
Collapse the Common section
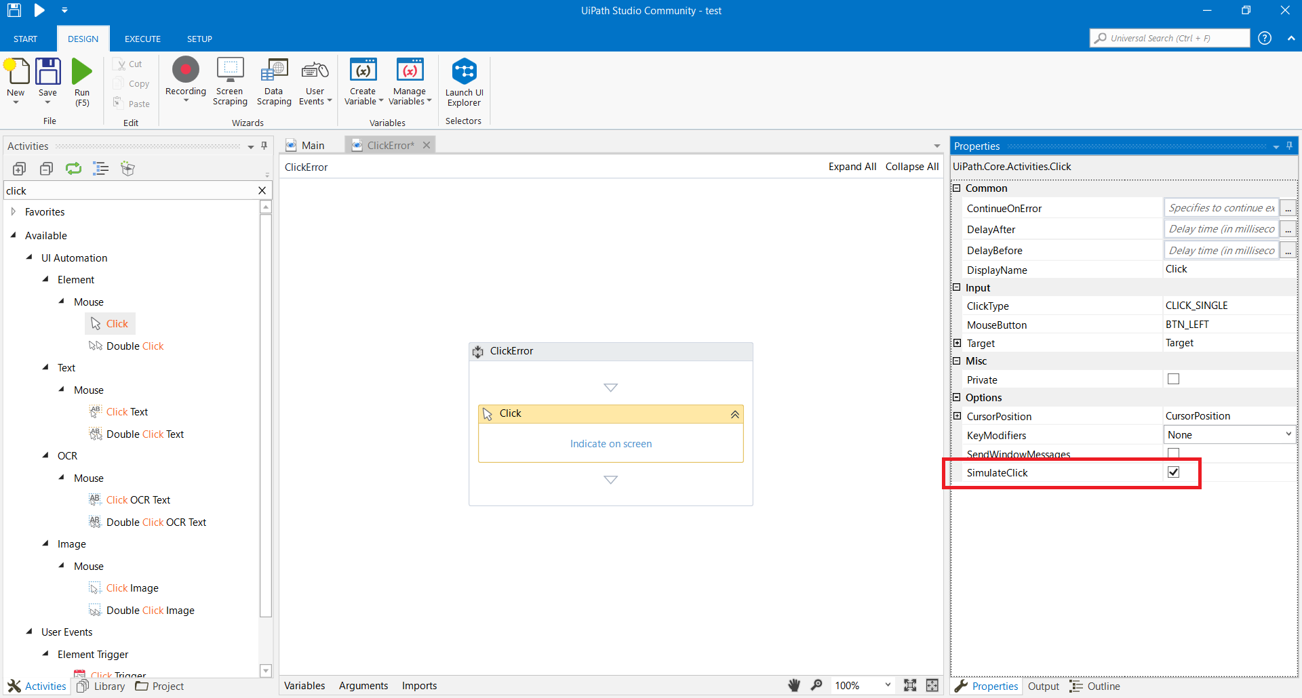957,188
